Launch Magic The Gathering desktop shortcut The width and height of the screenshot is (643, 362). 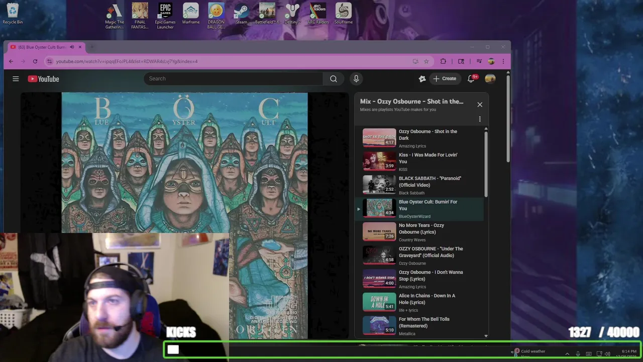(115, 16)
